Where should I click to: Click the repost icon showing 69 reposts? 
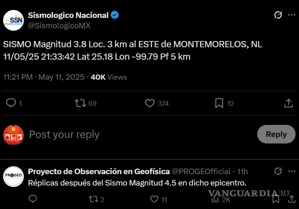tap(80, 103)
